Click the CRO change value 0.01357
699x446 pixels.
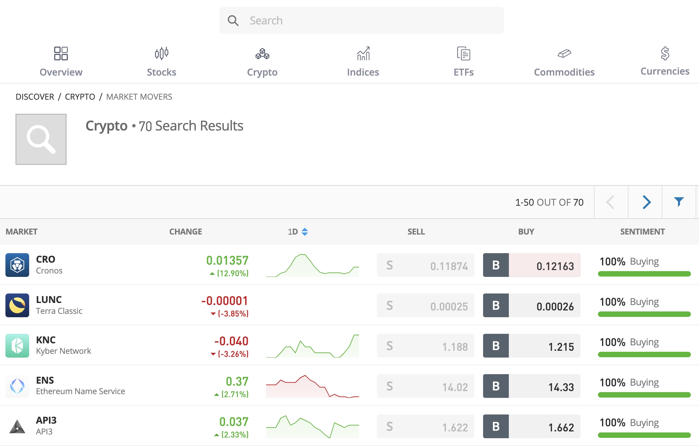(x=227, y=261)
